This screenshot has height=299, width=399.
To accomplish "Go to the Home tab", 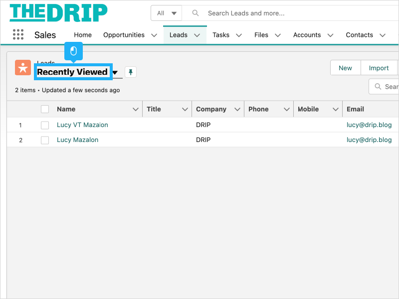I will click(83, 35).
